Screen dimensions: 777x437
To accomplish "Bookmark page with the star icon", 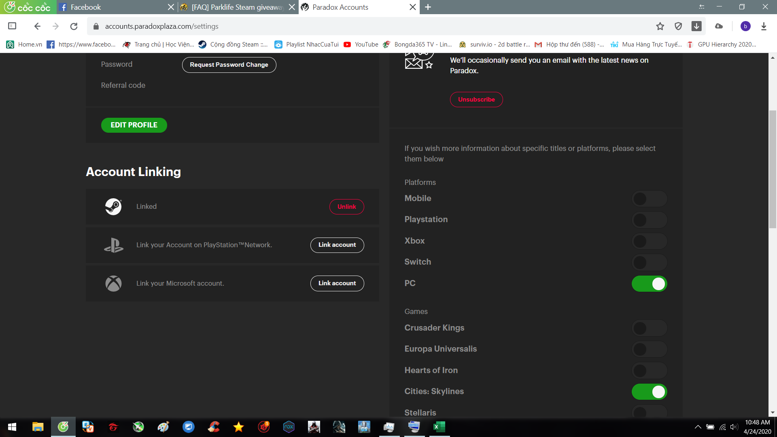I will click(x=660, y=26).
